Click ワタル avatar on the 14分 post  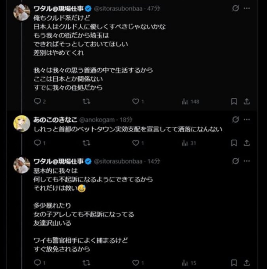22,165
